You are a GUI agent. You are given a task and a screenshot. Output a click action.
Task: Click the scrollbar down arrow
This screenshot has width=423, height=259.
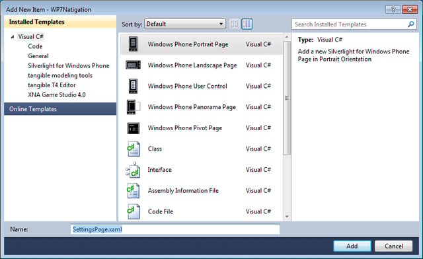[x=287, y=216]
